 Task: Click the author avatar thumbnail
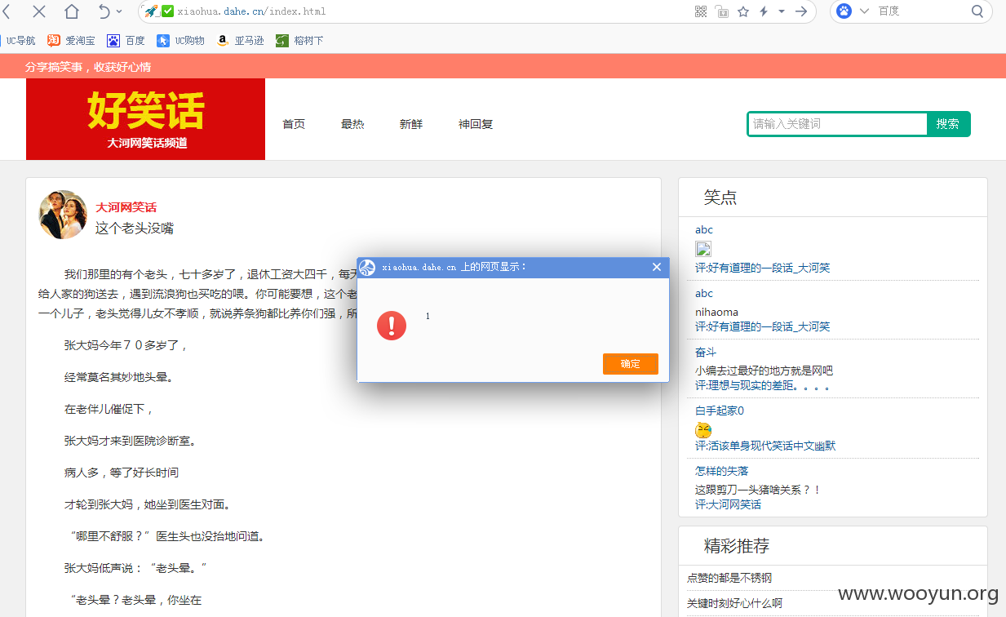[x=63, y=215]
